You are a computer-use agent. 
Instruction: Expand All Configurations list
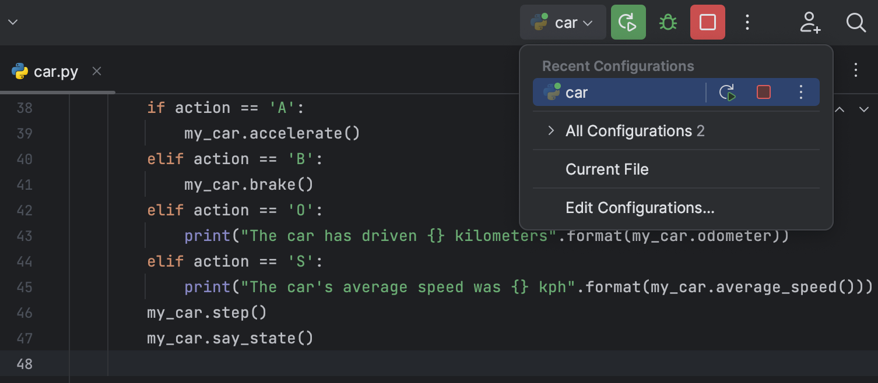(x=550, y=130)
